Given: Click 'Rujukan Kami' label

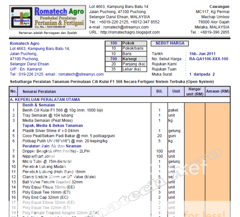Looking at the screenshot, I should pos(164,64).
